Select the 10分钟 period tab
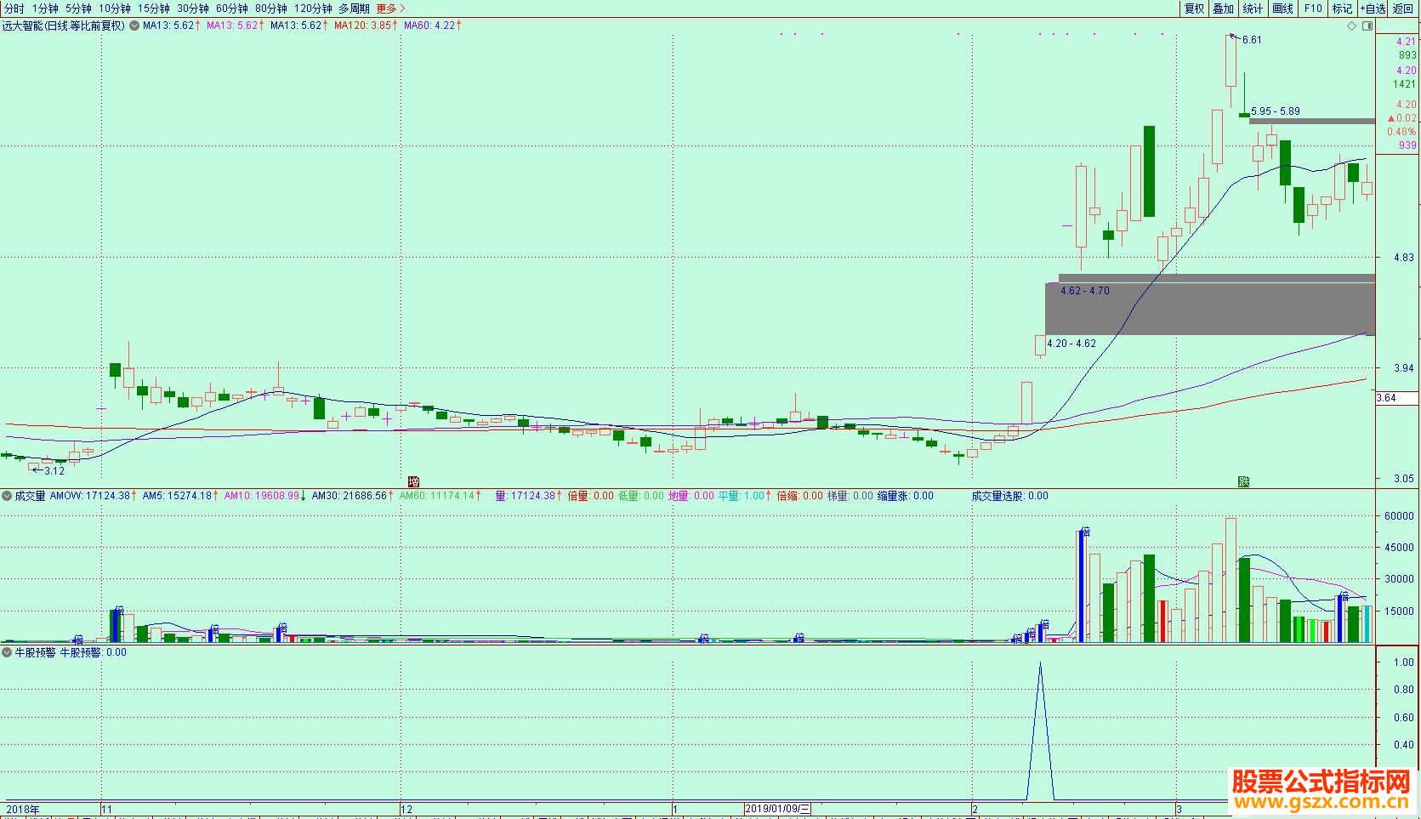The width and height of the screenshot is (1421, 819). point(115,9)
